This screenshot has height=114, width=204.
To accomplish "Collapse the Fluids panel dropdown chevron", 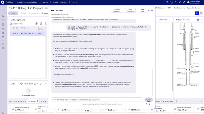I will pos(46,84).
